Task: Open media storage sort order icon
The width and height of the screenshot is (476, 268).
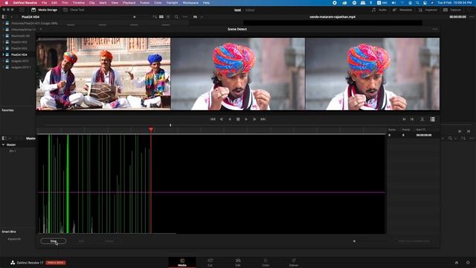Action: [x=155, y=17]
